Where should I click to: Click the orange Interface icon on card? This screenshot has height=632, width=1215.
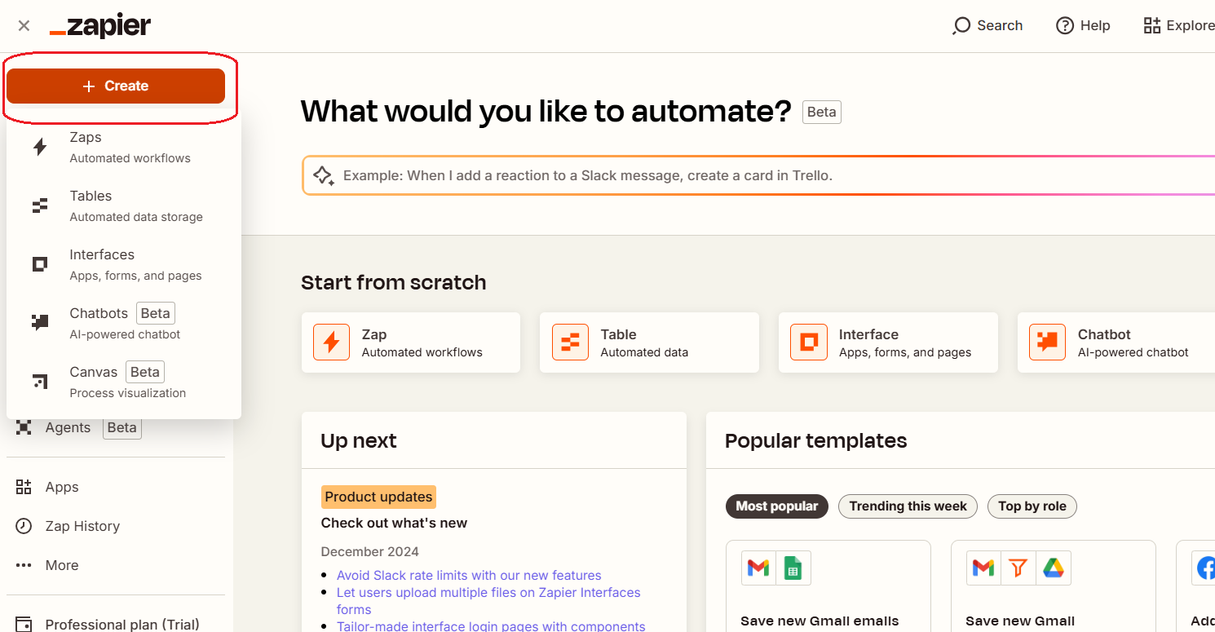(x=808, y=343)
